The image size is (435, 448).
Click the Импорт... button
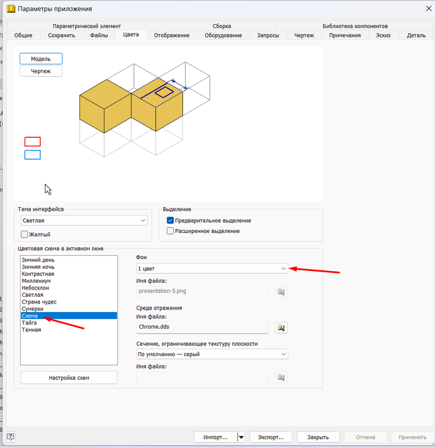[x=216, y=437]
